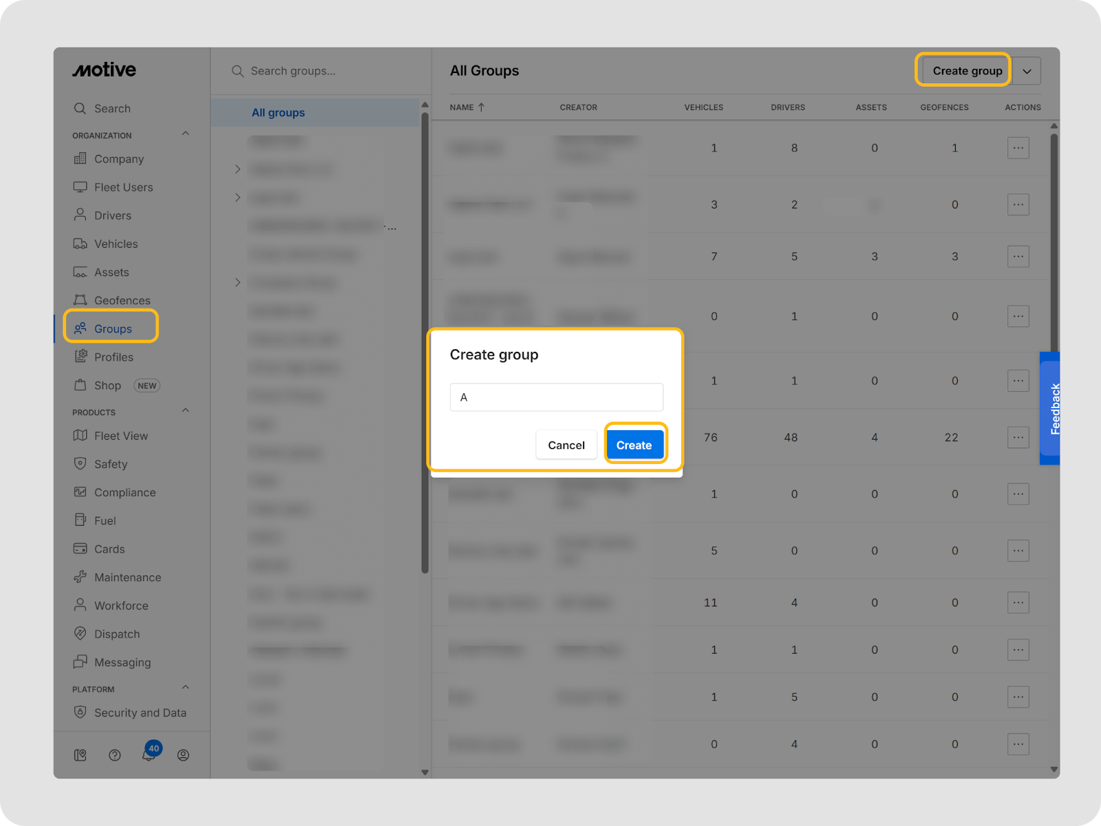1101x826 pixels.
Task: Open actions menu for row with 5 vehicles
Action: tap(1018, 551)
